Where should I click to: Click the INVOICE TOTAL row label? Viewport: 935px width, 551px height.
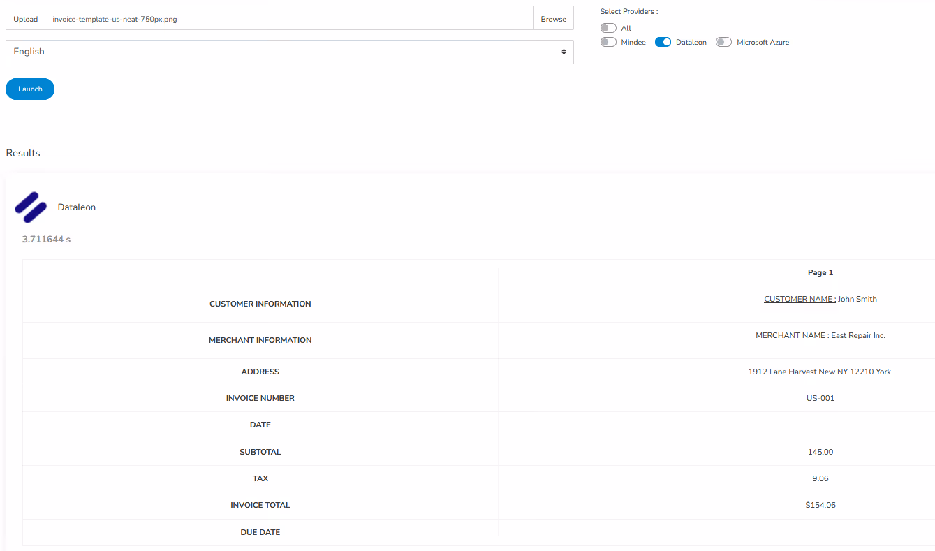(260, 505)
